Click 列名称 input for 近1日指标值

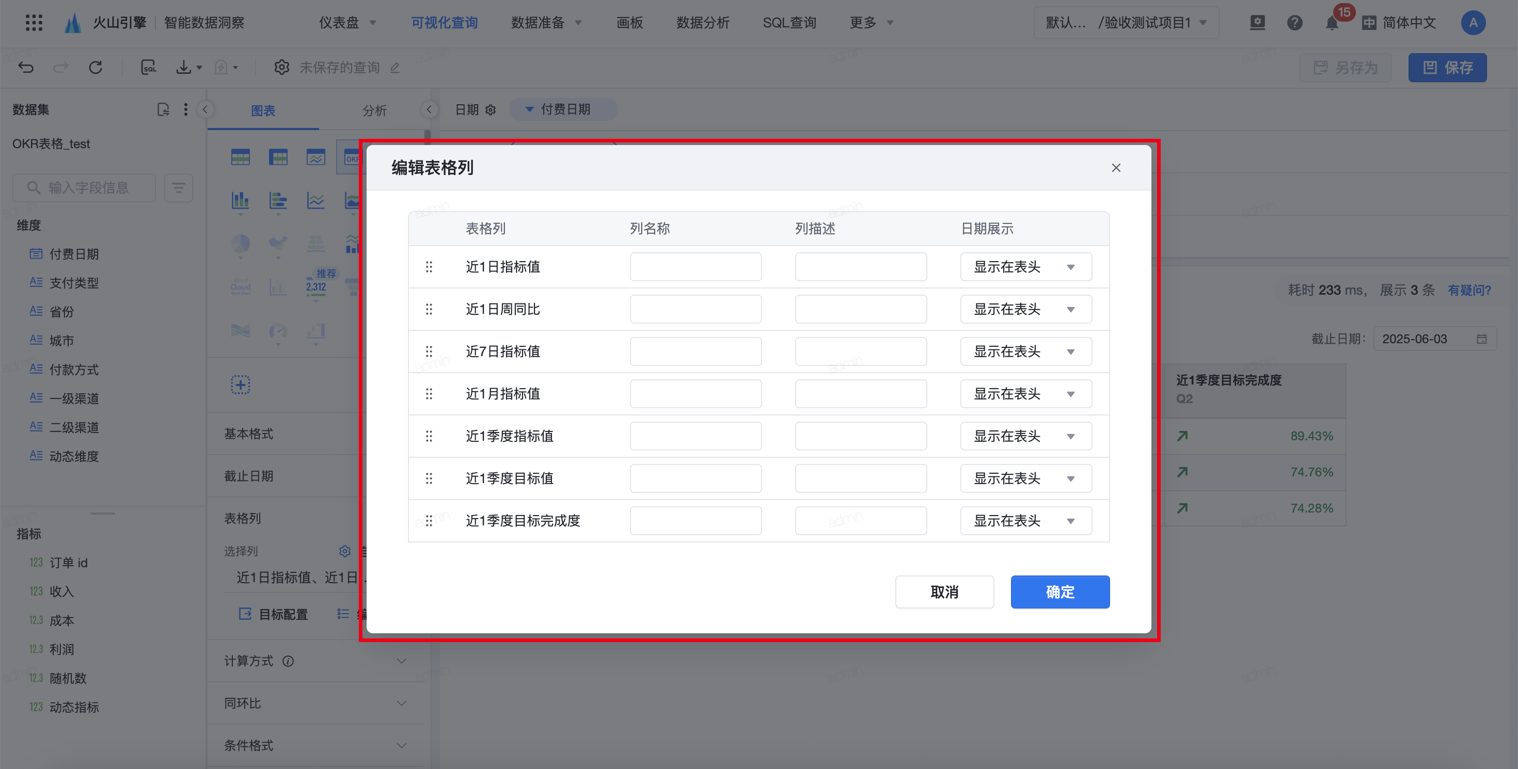(695, 267)
